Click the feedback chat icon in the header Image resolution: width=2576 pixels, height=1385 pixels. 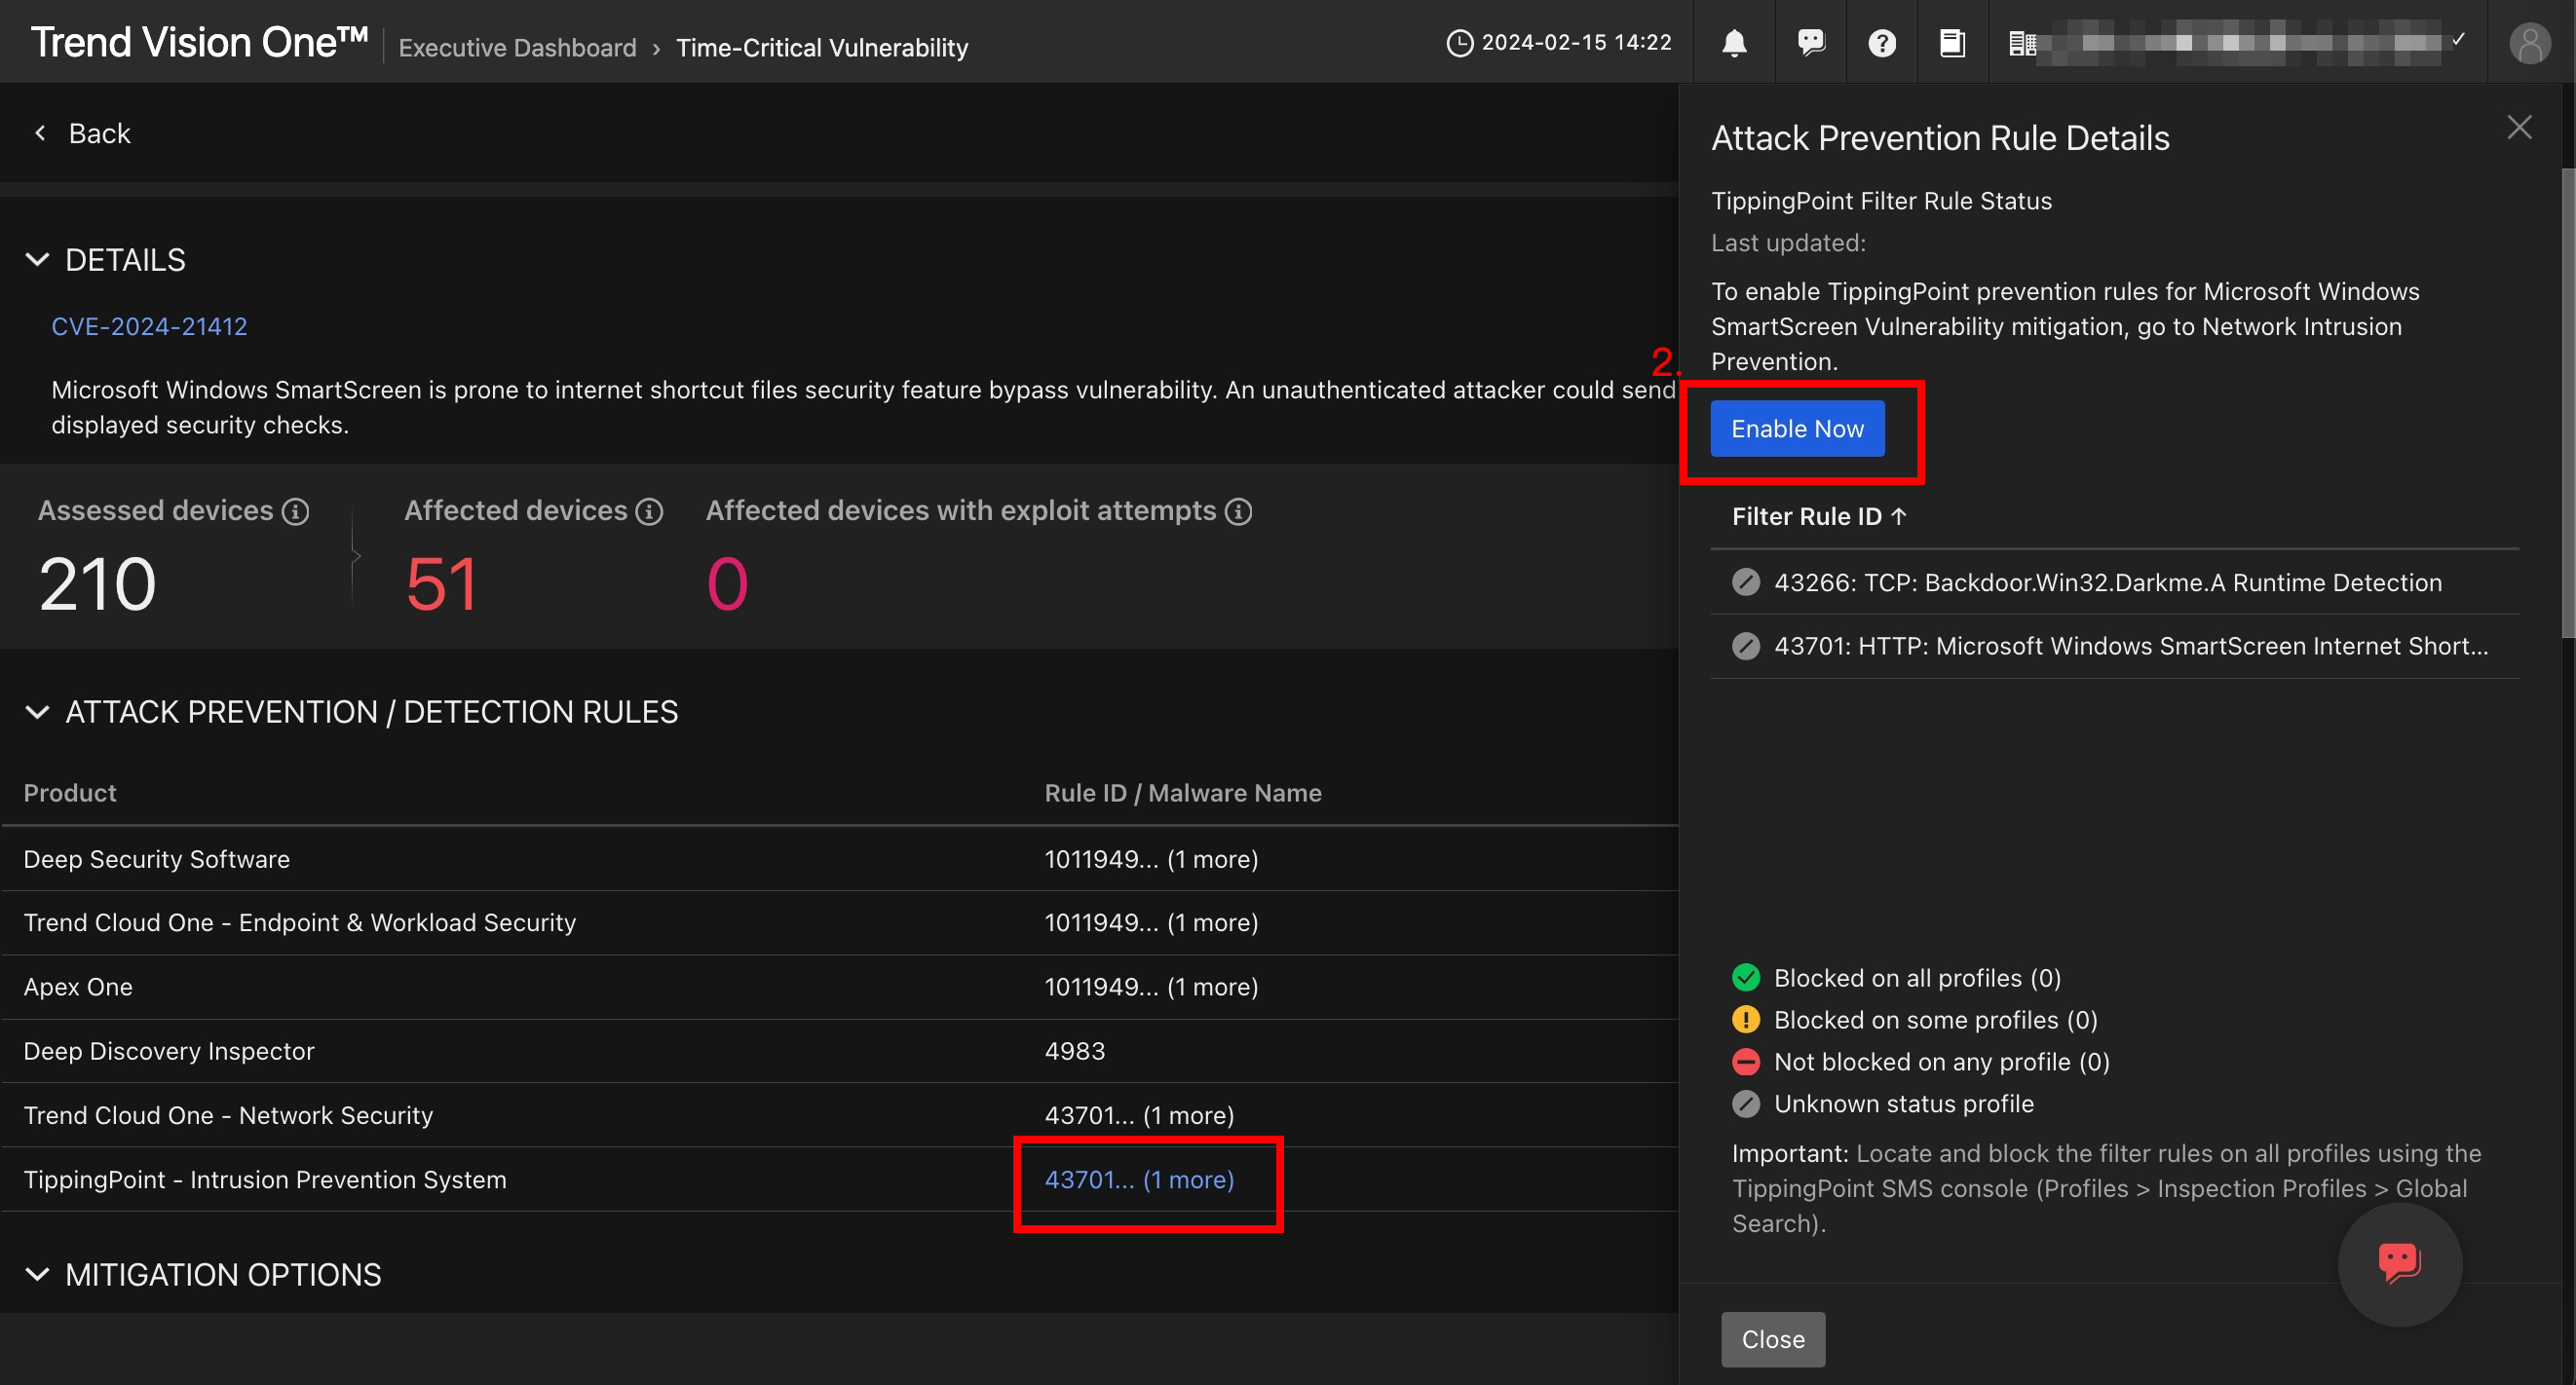pos(1810,43)
